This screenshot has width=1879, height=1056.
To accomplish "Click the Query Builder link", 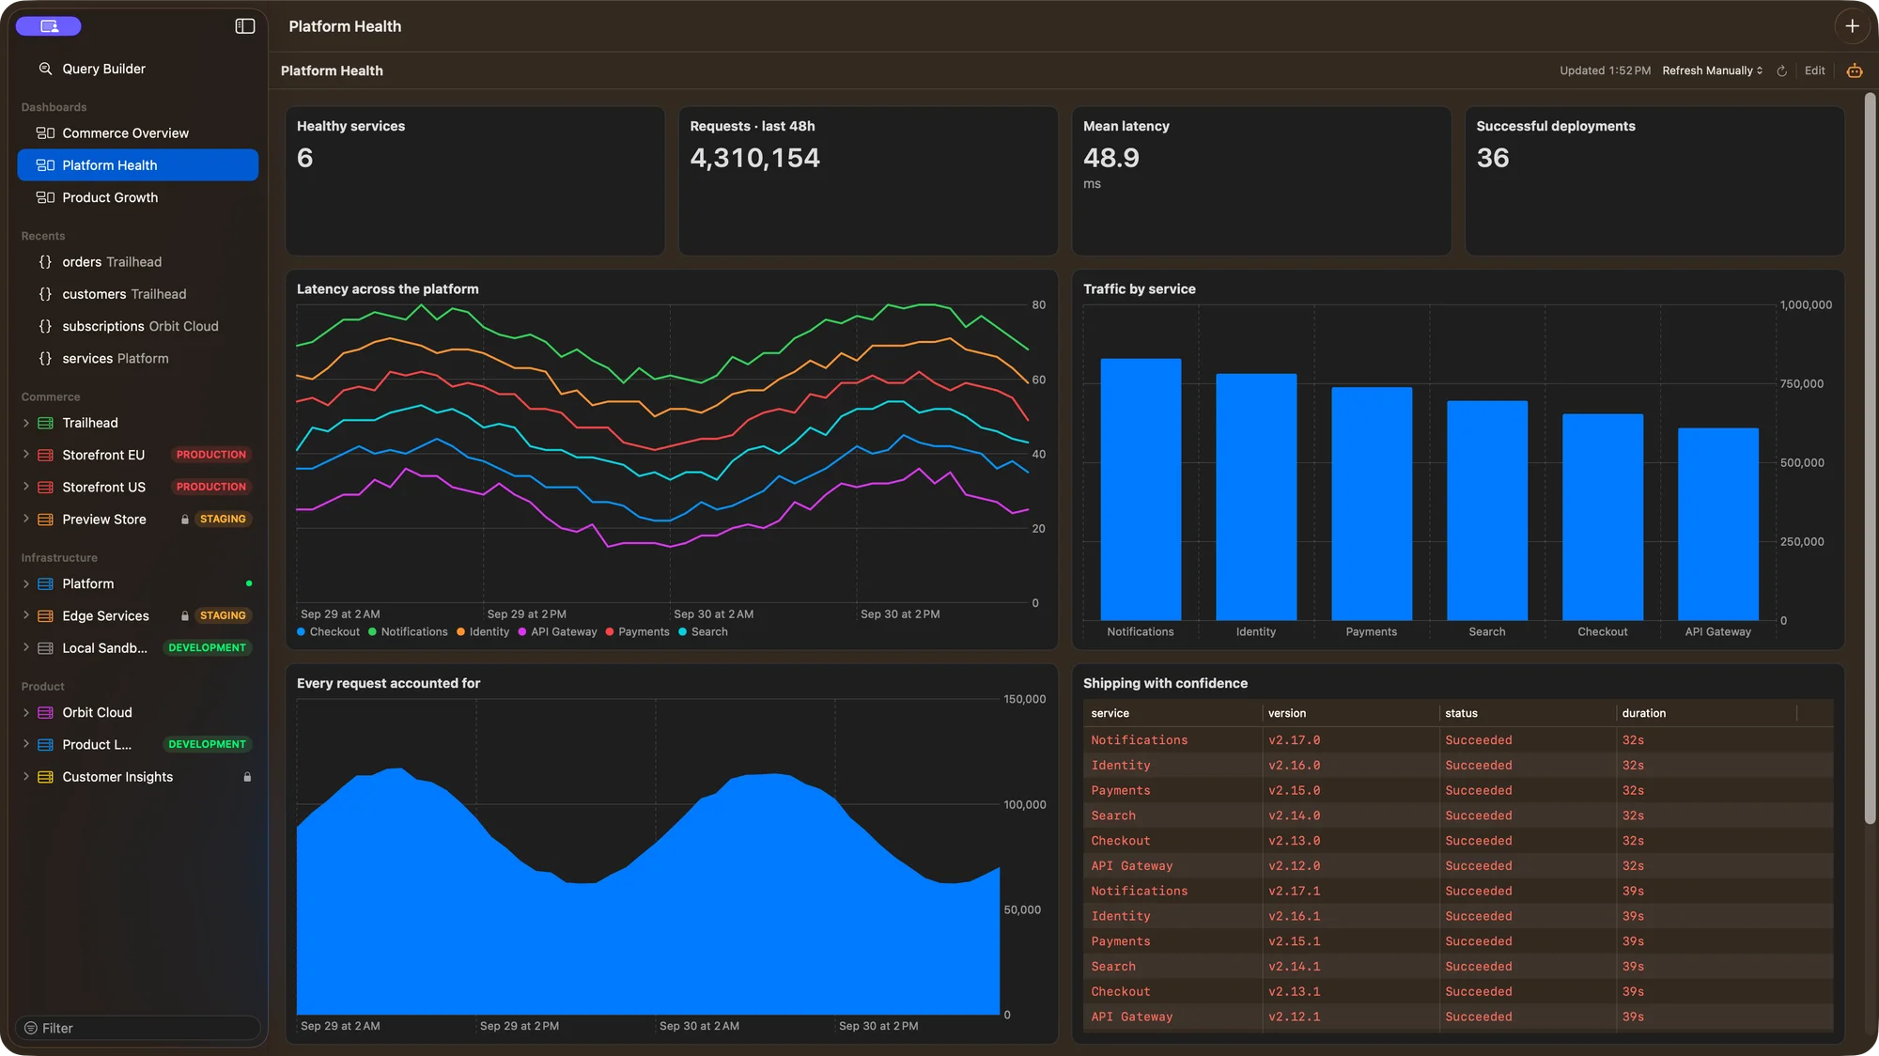I will click(103, 69).
